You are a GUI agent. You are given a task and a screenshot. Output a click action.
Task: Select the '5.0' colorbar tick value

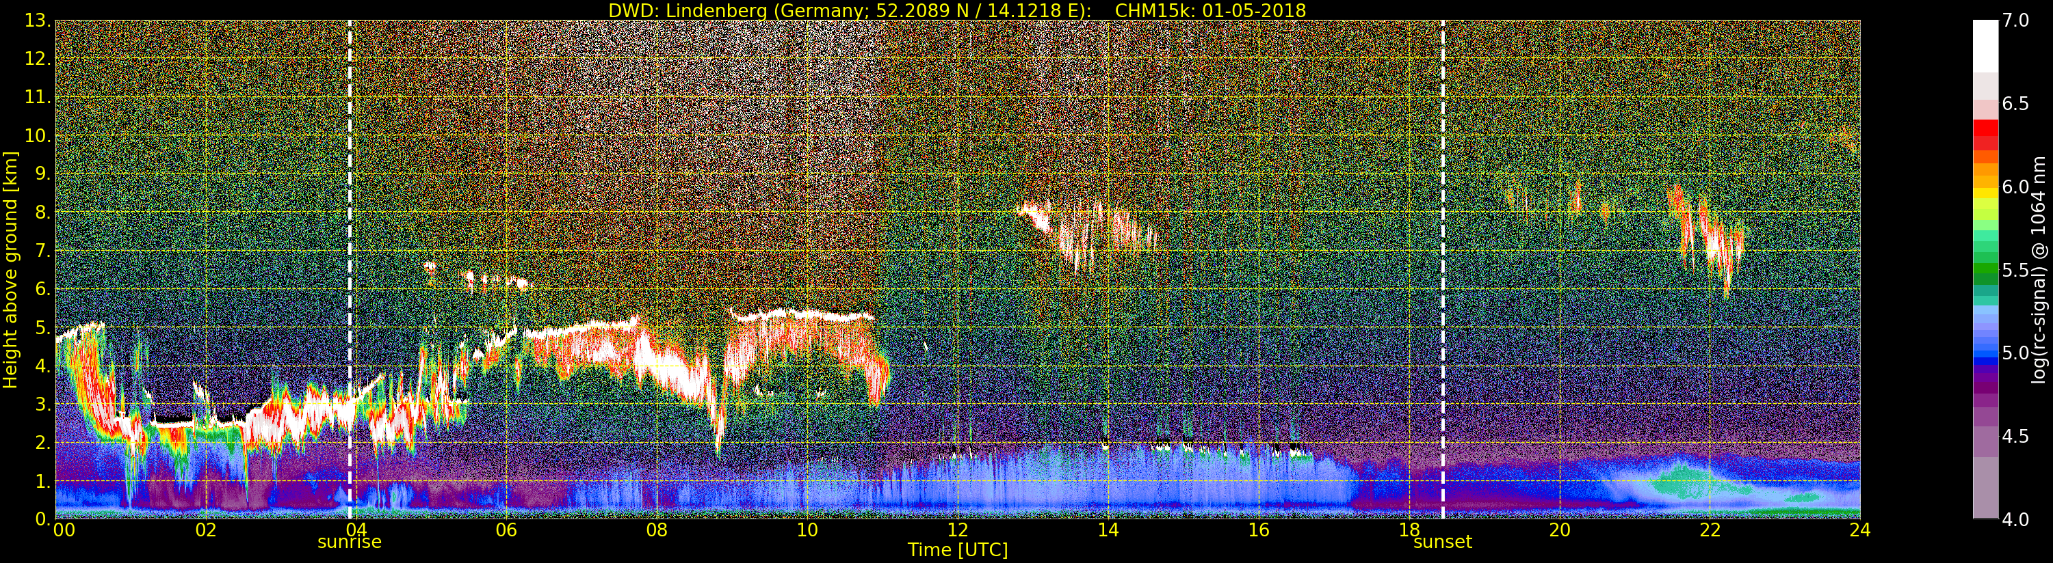(x=2015, y=353)
